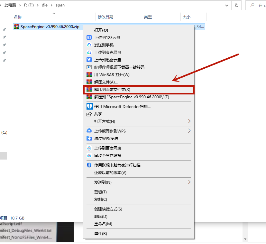Screen dimensions: 266x244
Task: Click the refresh button beside address bar
Action: point(236,5)
